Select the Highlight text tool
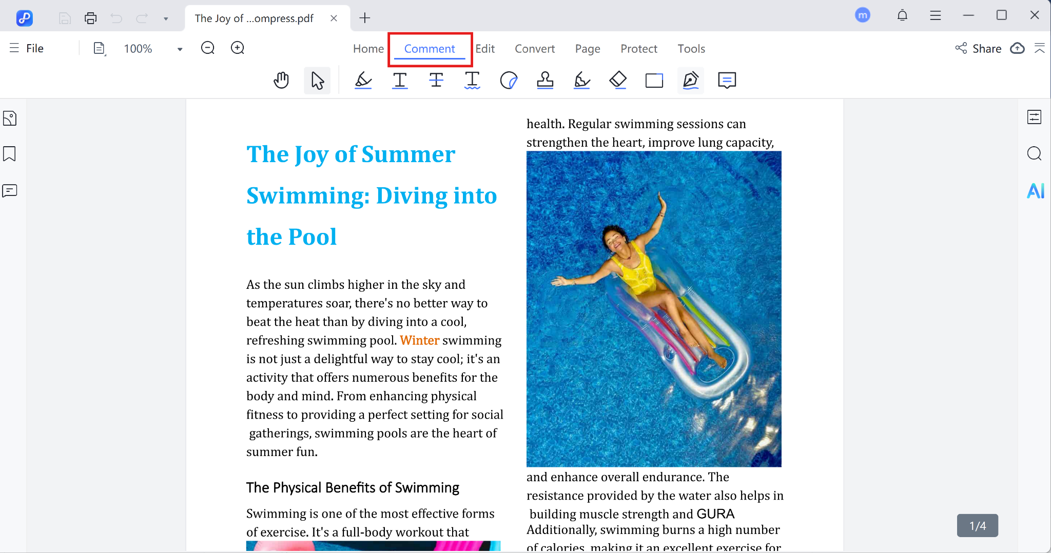 (x=363, y=81)
